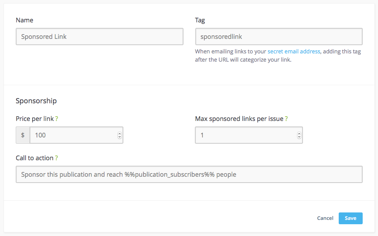Screen dimensions: 378x236
Task: Focus the Tag field containing sponsoredlink
Action: coord(279,37)
